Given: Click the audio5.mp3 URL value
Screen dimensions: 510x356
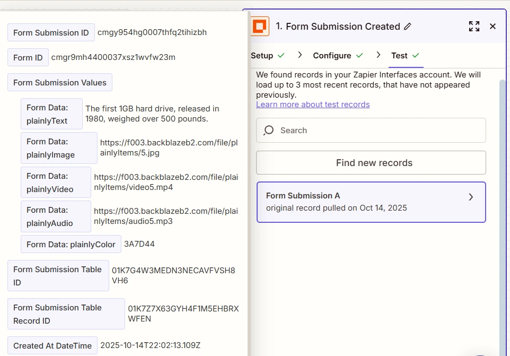Looking at the screenshot, I should 166,216.
